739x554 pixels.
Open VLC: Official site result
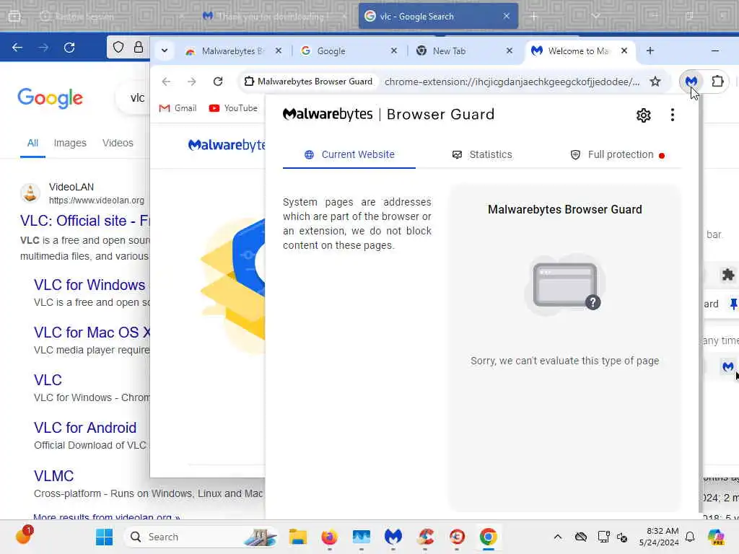click(x=85, y=221)
